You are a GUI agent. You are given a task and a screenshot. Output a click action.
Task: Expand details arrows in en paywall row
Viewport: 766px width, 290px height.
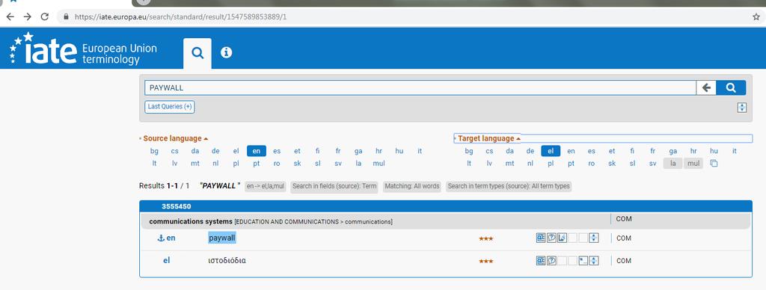[594, 238]
